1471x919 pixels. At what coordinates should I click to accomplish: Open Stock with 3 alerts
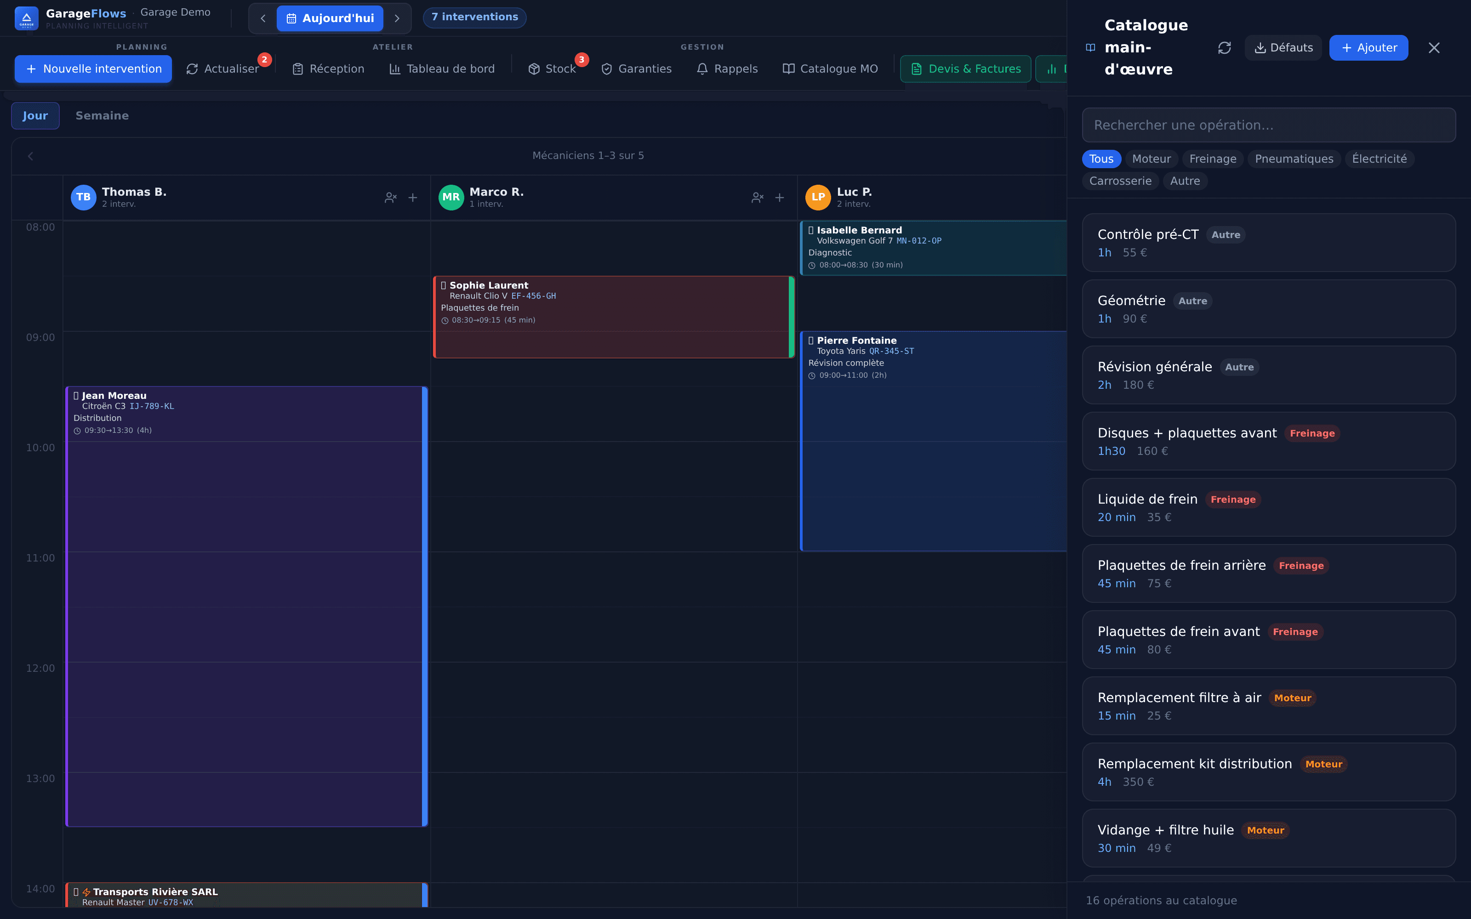[x=552, y=68]
